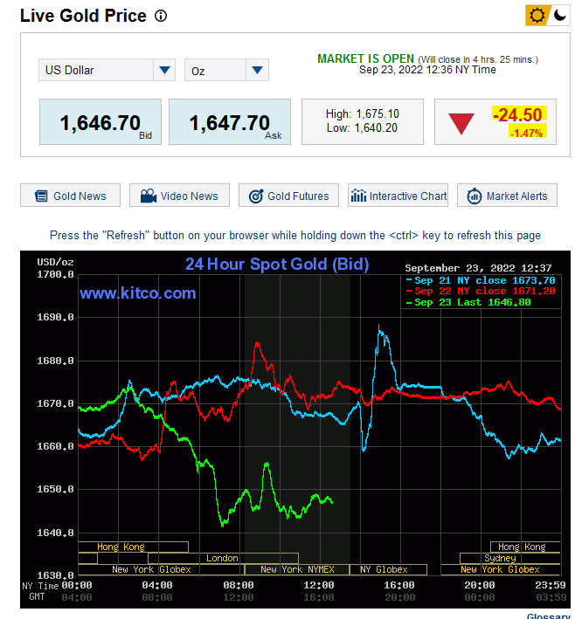Click the Interactive Chart bar graph icon
Image resolution: width=582 pixels, height=619 pixels.
(x=359, y=196)
